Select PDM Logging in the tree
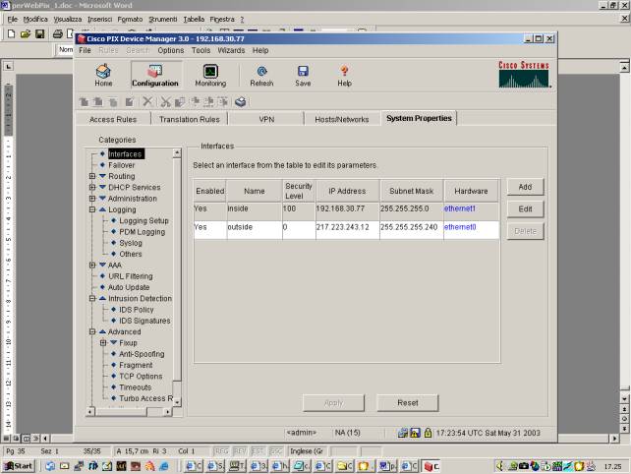 click(143, 232)
